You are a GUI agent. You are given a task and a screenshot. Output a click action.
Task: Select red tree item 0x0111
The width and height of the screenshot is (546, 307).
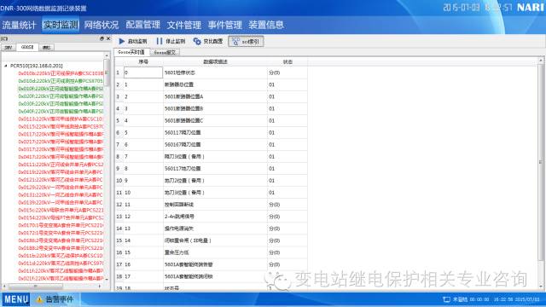tap(61, 165)
